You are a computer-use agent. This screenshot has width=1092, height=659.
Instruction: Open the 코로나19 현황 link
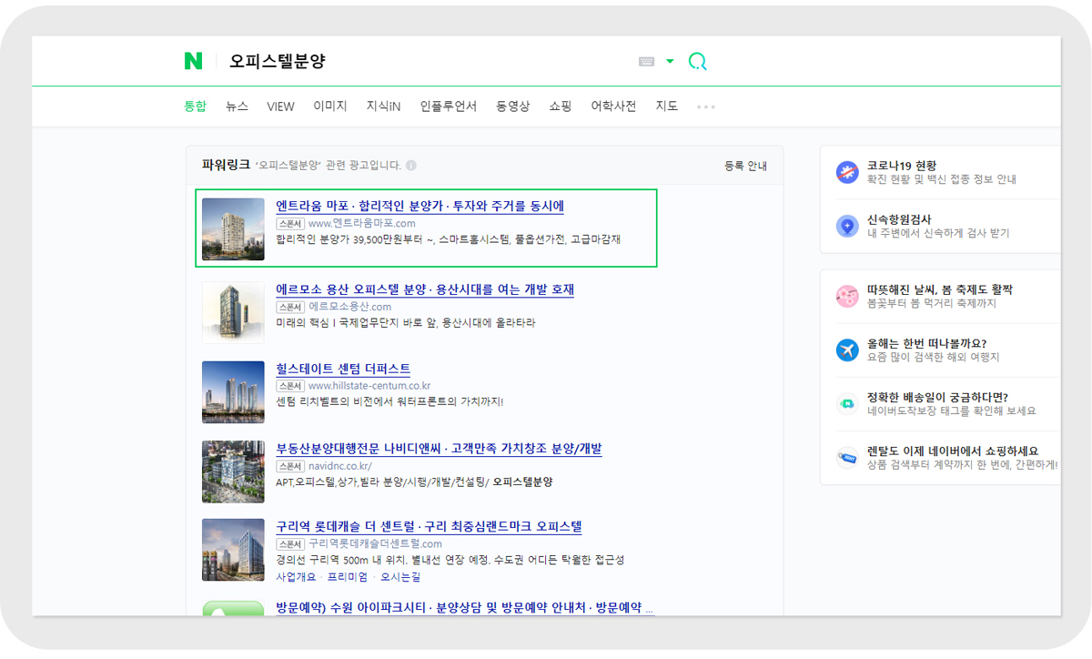tap(902, 166)
